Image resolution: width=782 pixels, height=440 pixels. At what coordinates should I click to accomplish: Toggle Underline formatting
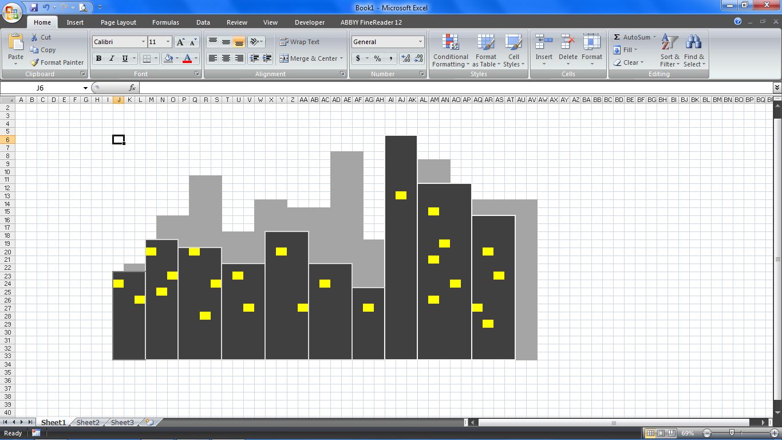tap(125, 58)
